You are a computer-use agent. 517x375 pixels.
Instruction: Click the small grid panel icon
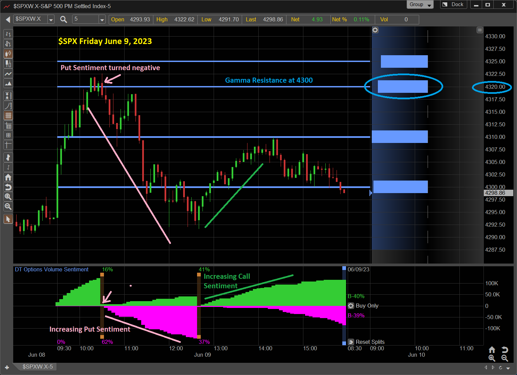tap(8, 135)
